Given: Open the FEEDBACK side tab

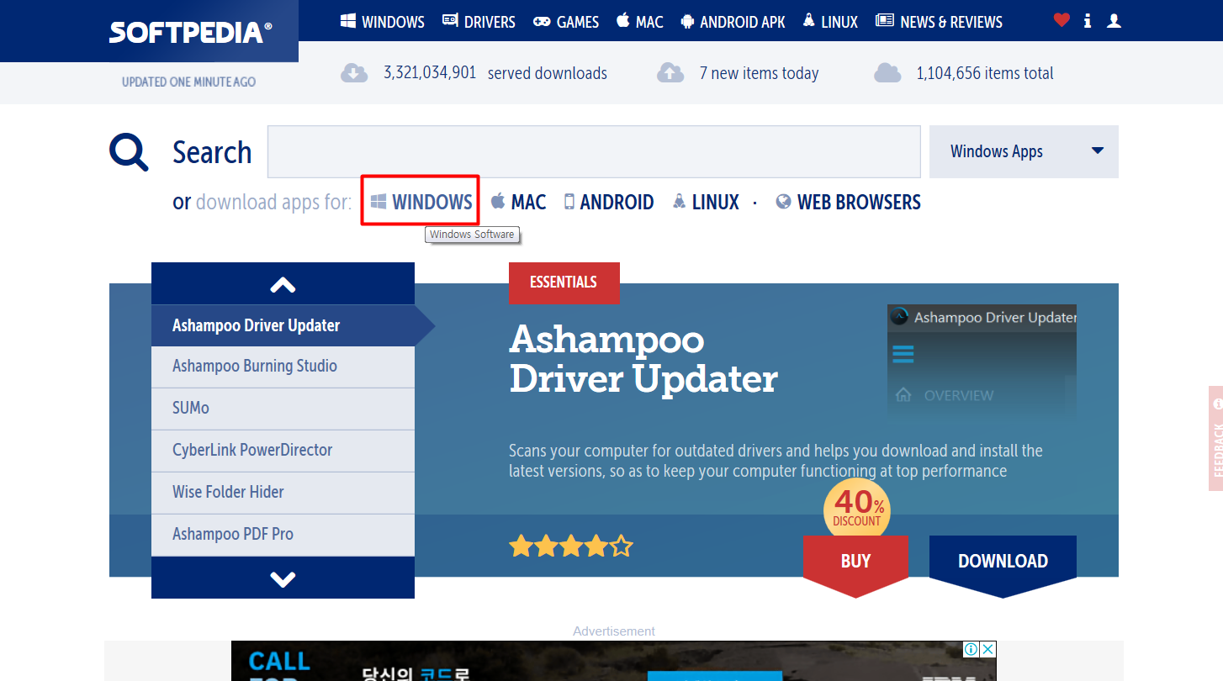Looking at the screenshot, I should [x=1216, y=438].
